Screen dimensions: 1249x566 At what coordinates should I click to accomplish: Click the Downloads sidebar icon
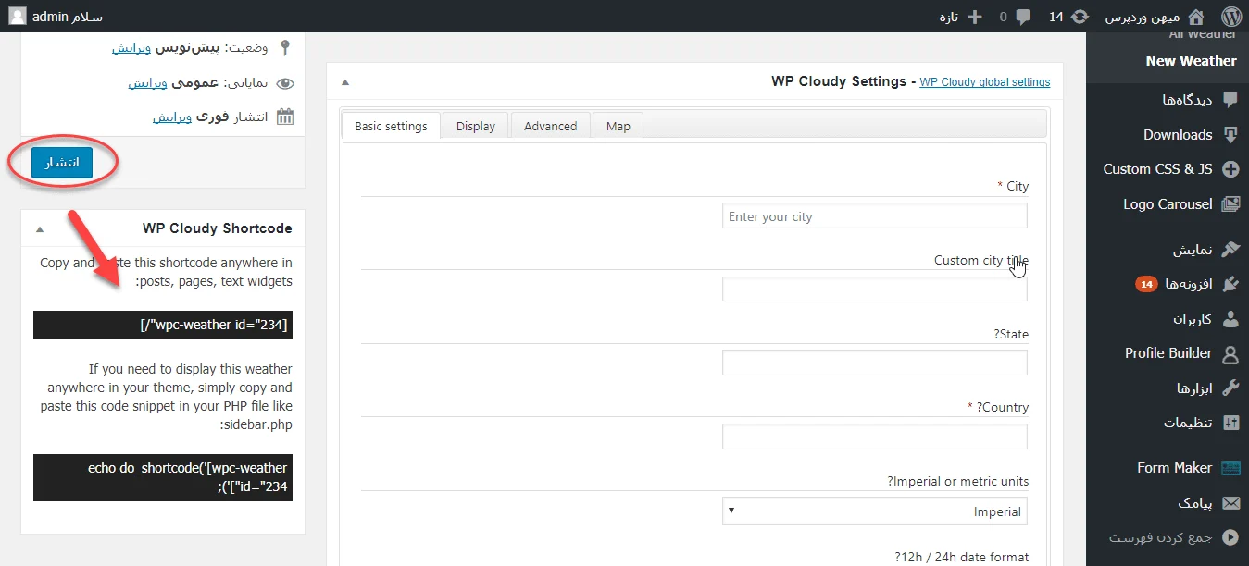pyautogui.click(x=1230, y=135)
